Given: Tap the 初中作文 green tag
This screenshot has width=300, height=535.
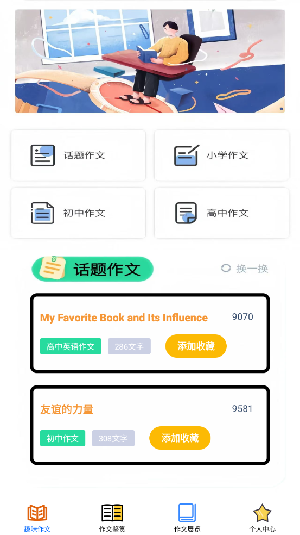Looking at the screenshot, I should (62, 438).
